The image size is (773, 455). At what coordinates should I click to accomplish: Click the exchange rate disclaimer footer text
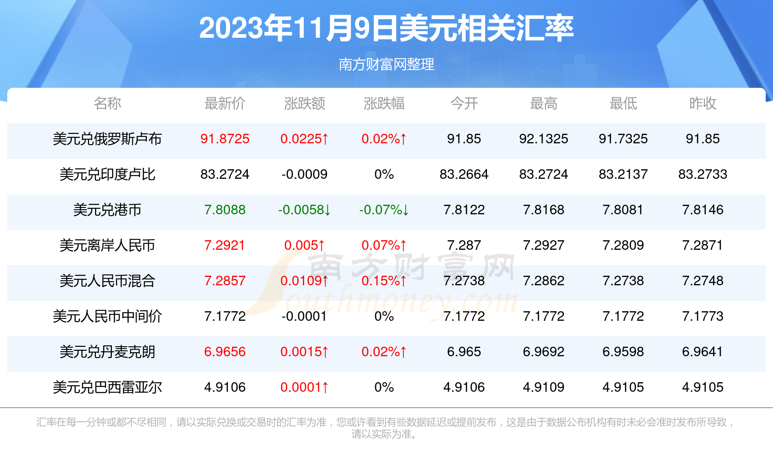click(x=385, y=428)
